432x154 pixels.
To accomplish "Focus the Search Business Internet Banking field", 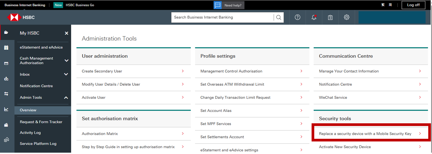I will [222, 17].
